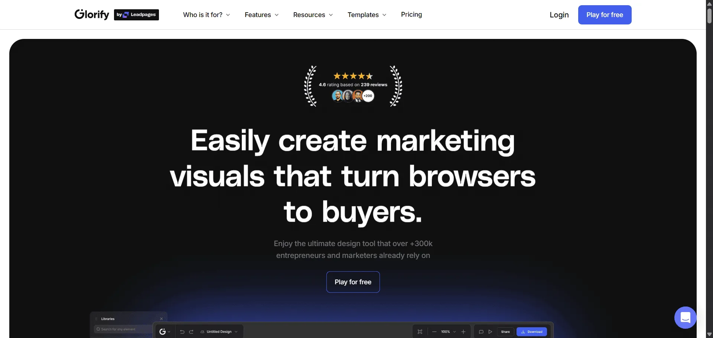
Task: Open the comments icon in the toolbar
Action: pyautogui.click(x=481, y=332)
